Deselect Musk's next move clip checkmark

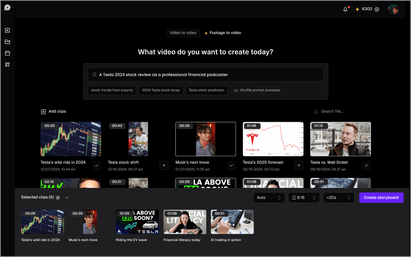tap(231, 165)
